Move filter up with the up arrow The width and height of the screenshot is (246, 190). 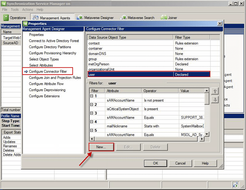coord(216,92)
